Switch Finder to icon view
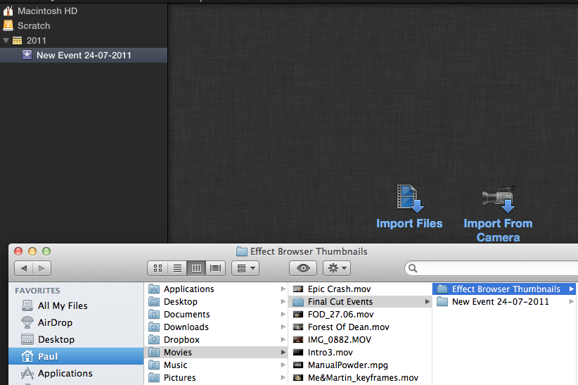 158,268
